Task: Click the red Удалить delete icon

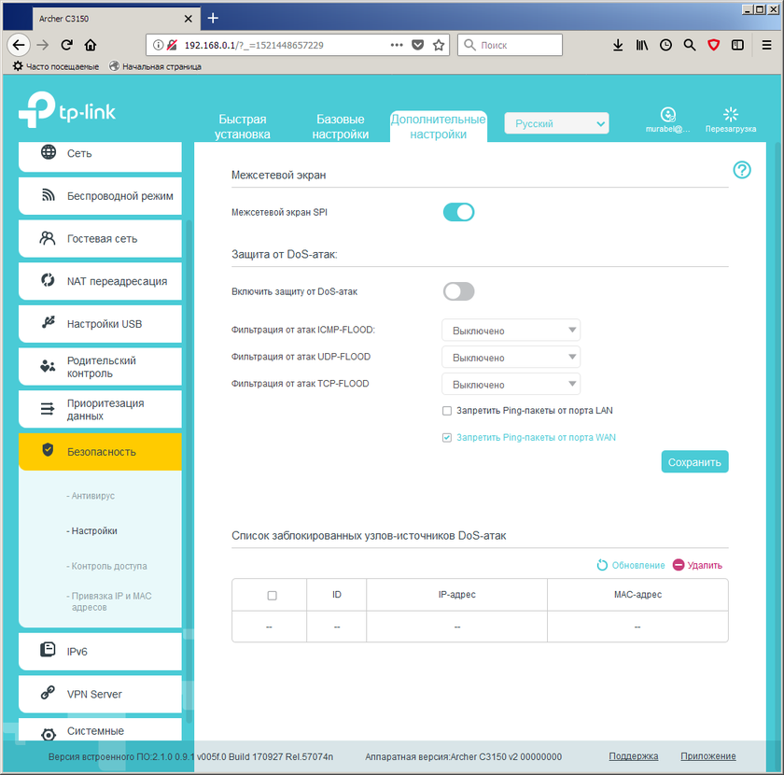Action: point(679,565)
